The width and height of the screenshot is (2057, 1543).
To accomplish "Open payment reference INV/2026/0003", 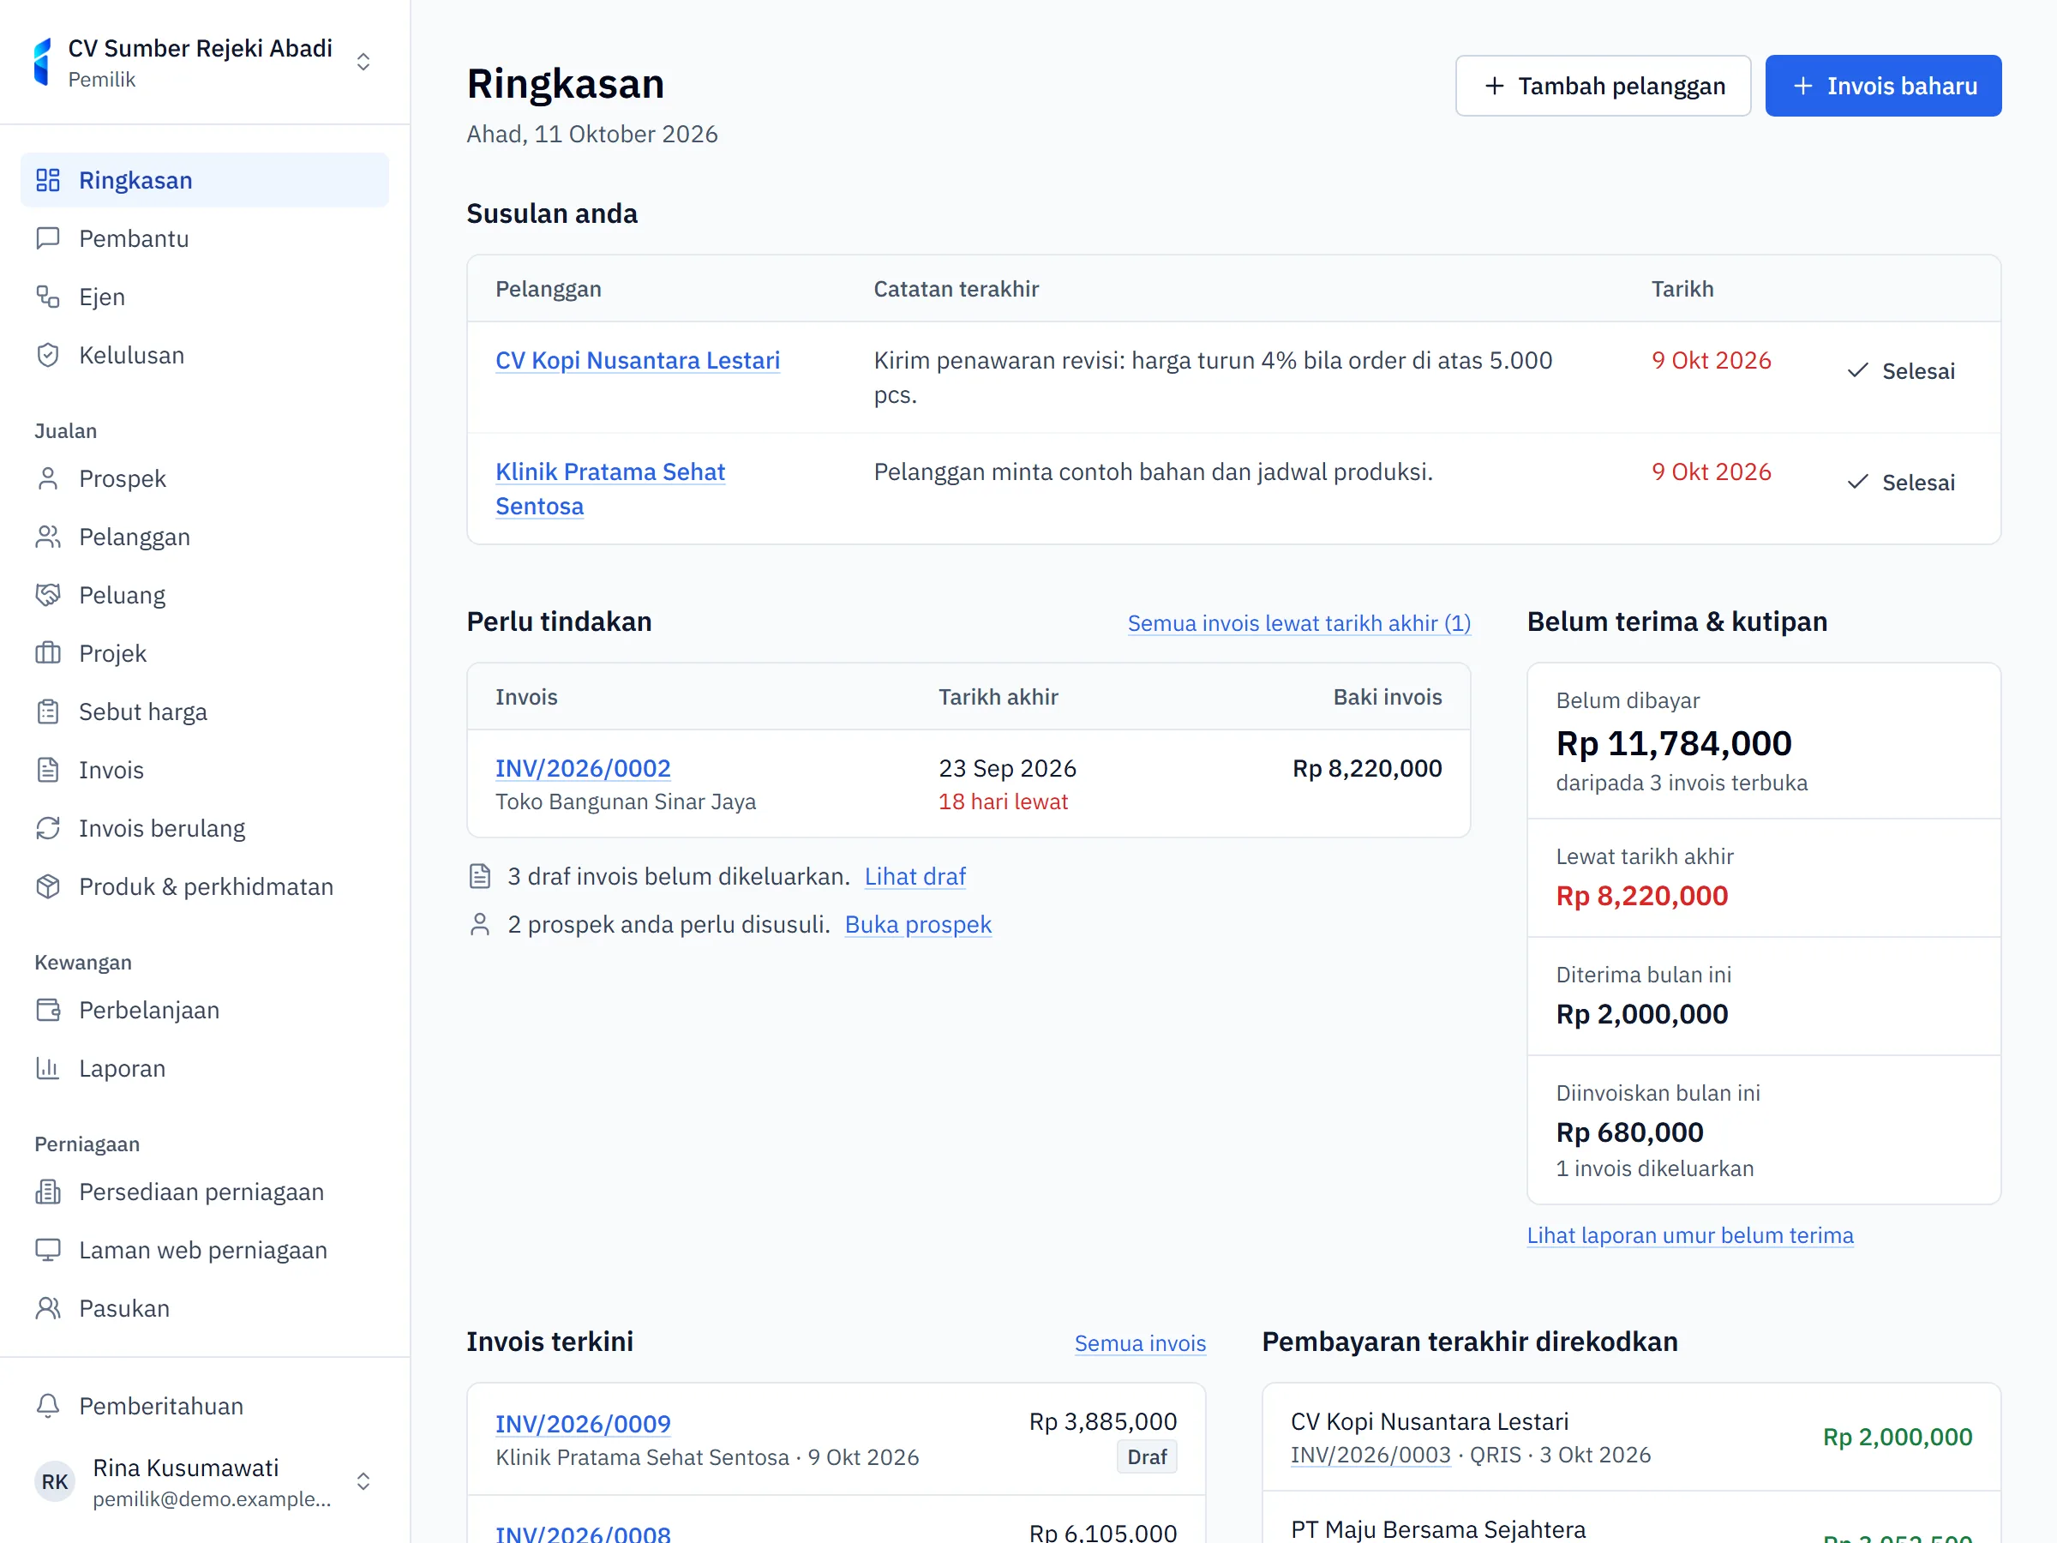I will [x=1370, y=1455].
